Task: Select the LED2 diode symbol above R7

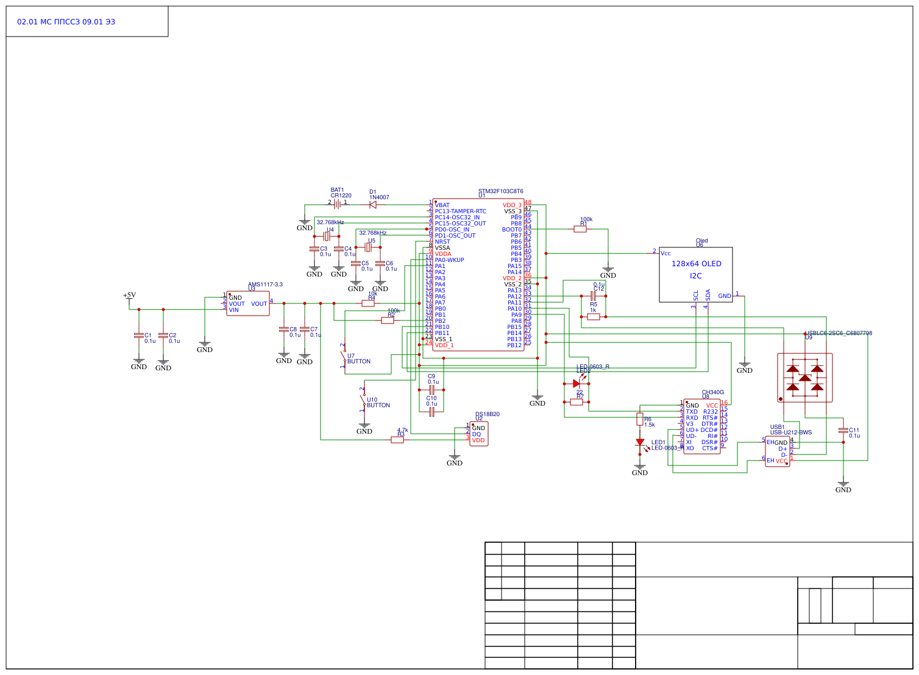Action: coord(578,383)
